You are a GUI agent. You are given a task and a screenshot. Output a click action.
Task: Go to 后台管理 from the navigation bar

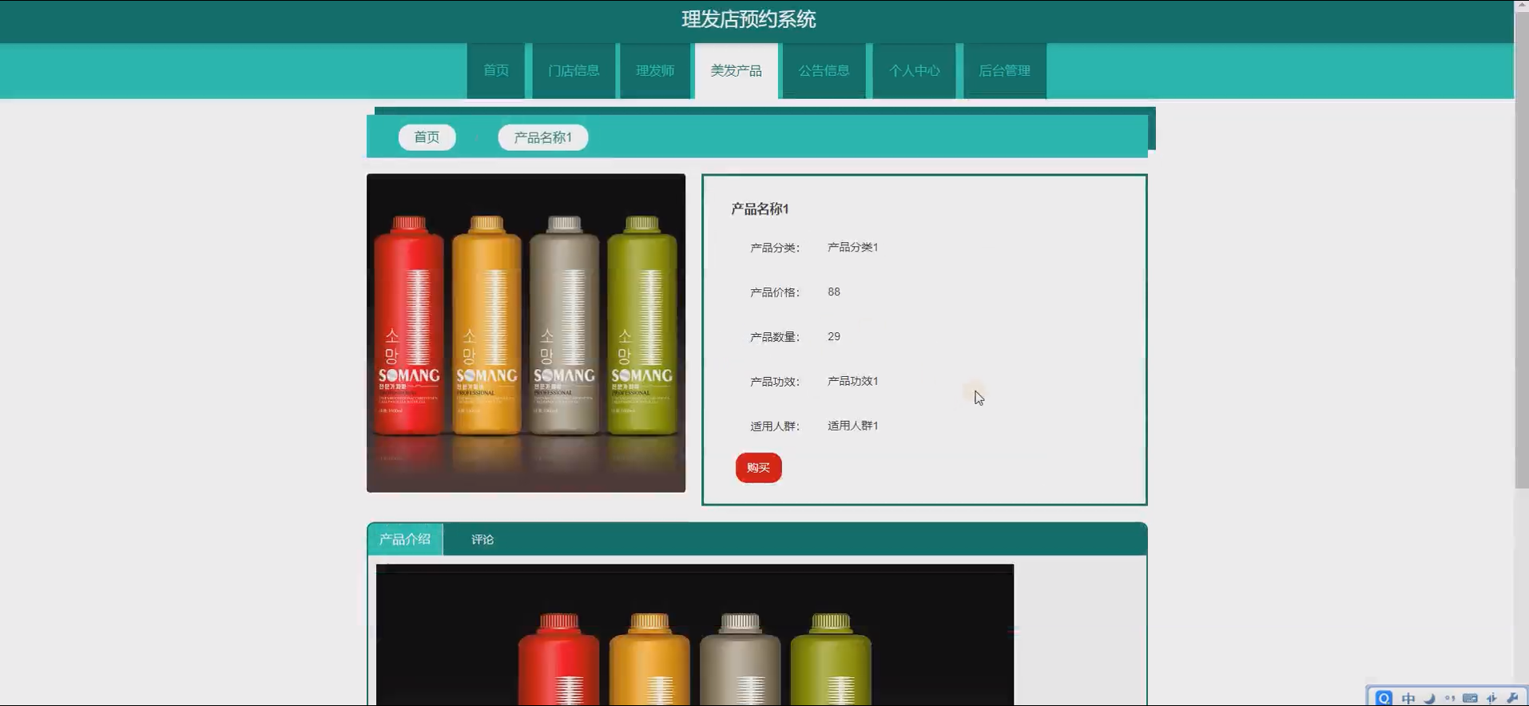coord(1005,70)
